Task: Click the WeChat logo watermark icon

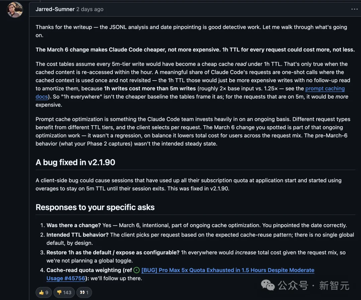Action: (x=268, y=285)
